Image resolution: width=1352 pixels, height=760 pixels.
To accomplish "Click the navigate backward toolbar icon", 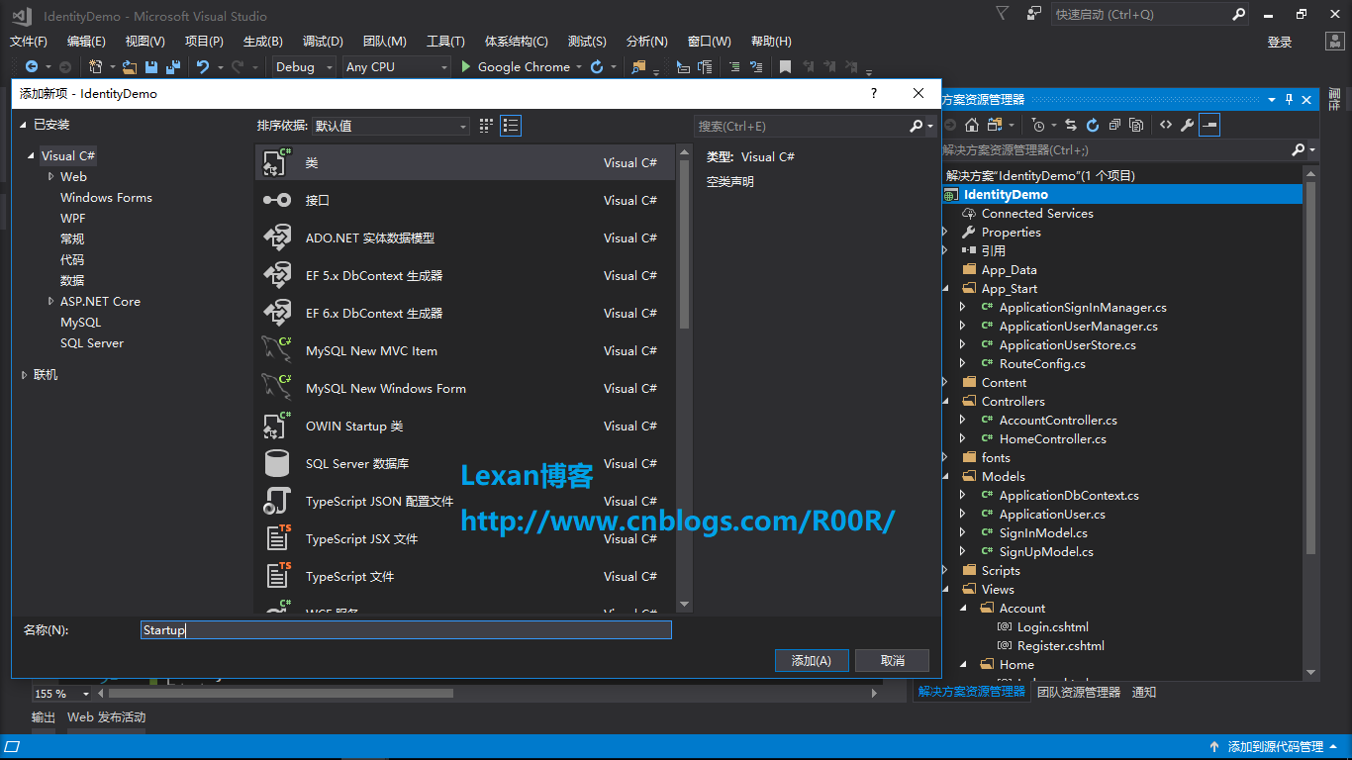I will coord(32,66).
